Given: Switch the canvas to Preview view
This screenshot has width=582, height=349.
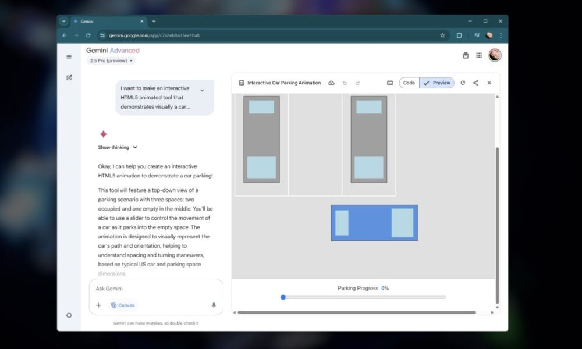Looking at the screenshot, I should (437, 83).
